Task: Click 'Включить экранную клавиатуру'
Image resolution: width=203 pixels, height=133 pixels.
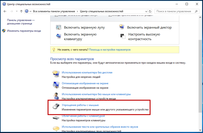Action: [x=80, y=37]
